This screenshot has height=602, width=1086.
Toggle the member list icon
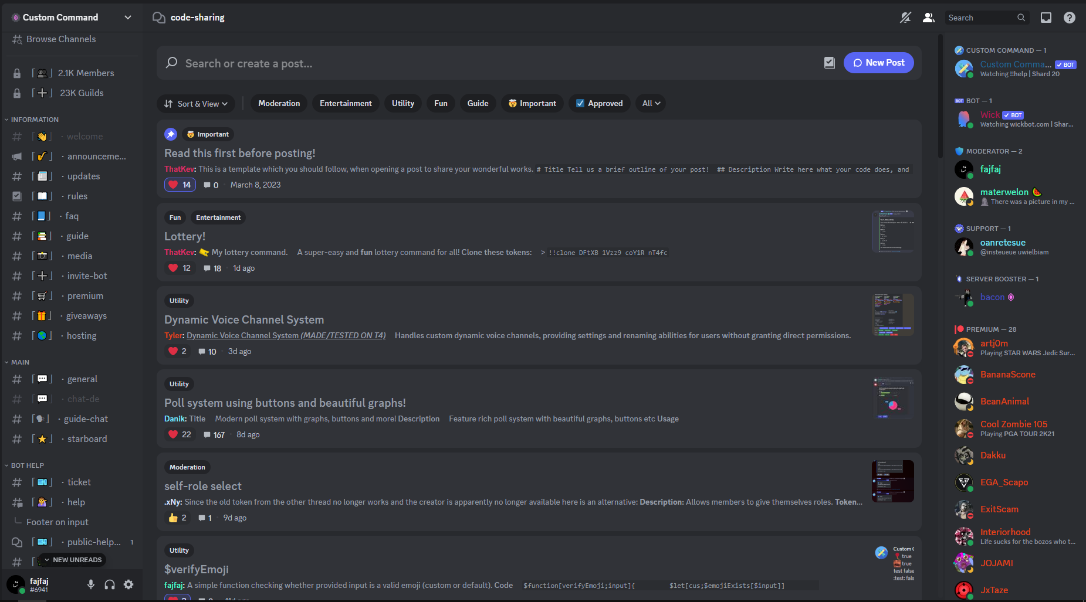tap(928, 18)
